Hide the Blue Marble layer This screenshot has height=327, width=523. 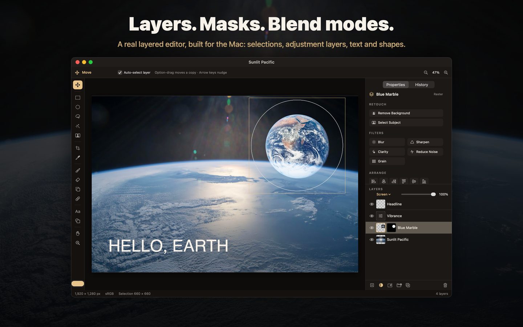(372, 228)
